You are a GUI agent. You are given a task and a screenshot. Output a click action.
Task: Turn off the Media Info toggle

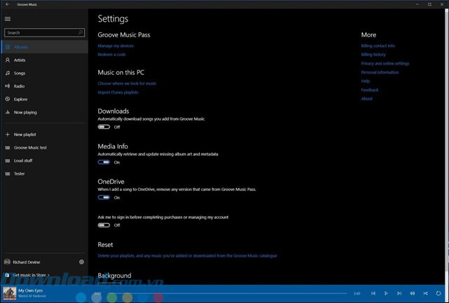(x=104, y=162)
